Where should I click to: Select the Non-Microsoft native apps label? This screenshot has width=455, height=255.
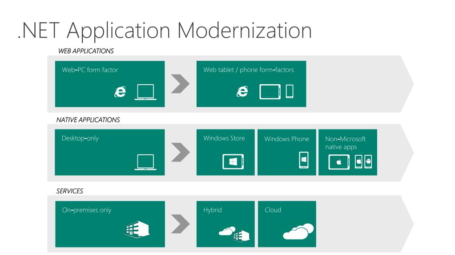coord(345,143)
